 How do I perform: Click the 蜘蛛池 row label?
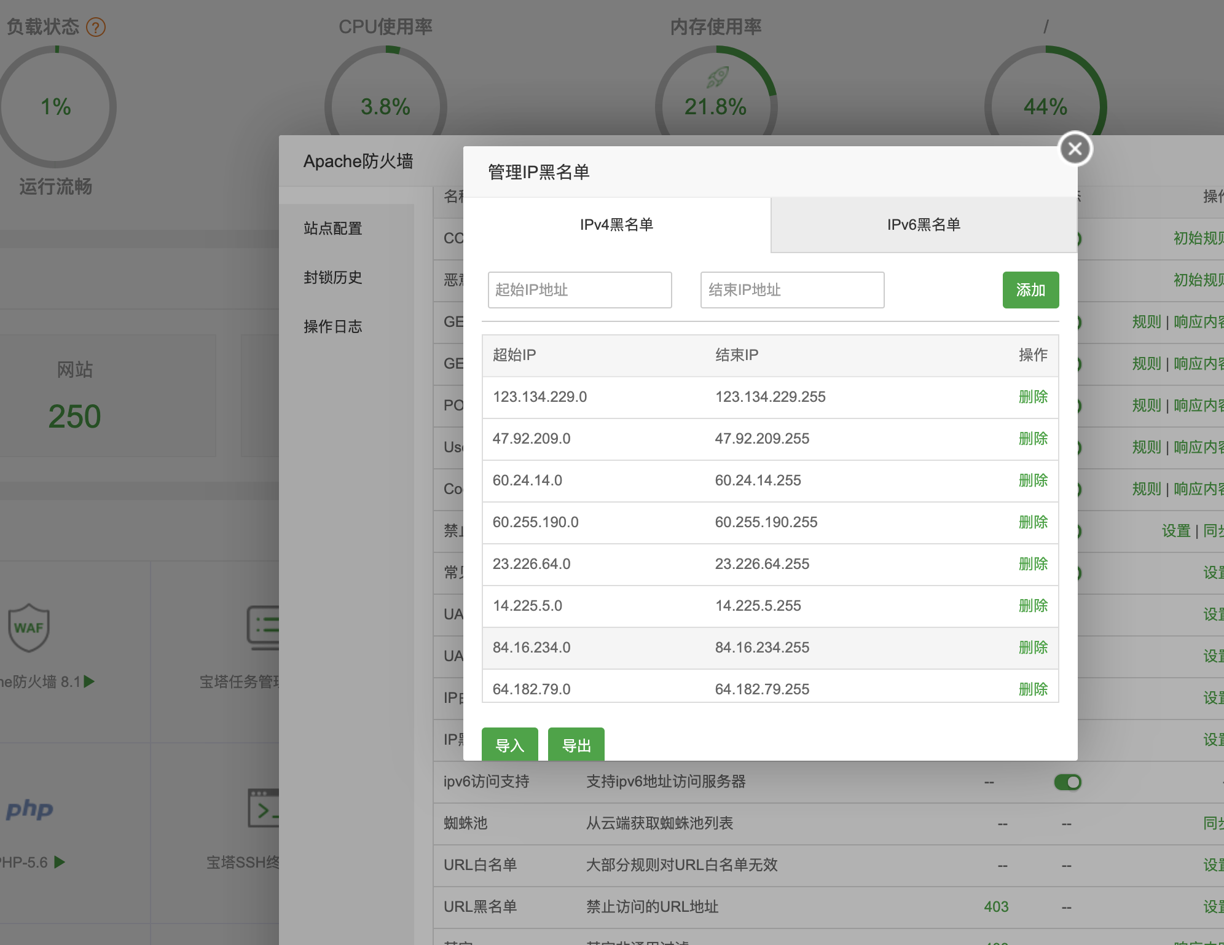(x=465, y=823)
